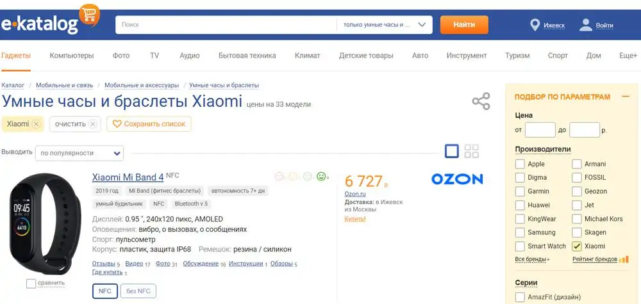Click the first faded rating face
641x304 pixels.
coord(279,176)
